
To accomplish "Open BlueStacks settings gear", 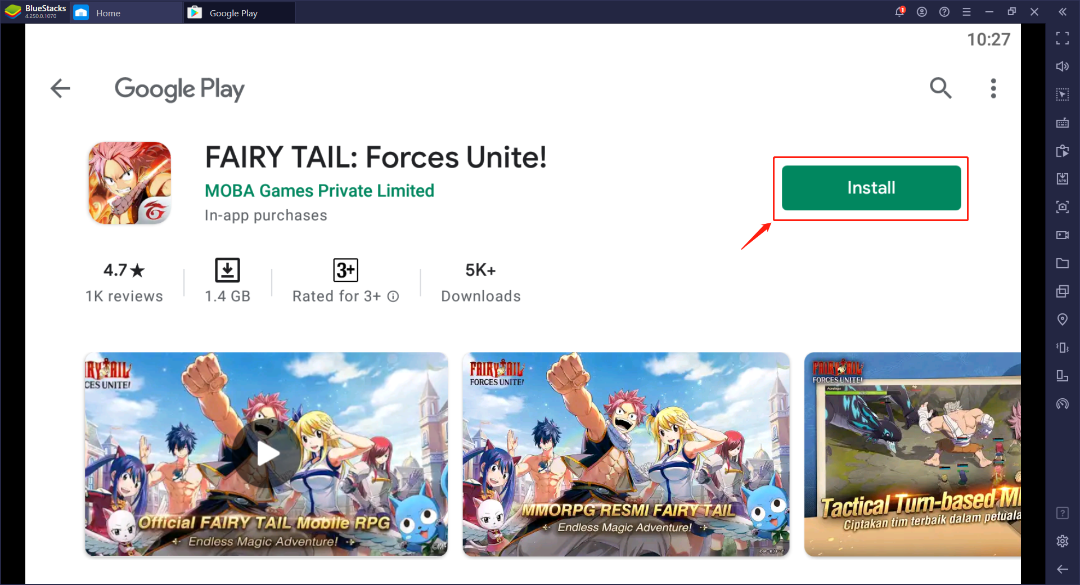I will pyautogui.click(x=1063, y=541).
